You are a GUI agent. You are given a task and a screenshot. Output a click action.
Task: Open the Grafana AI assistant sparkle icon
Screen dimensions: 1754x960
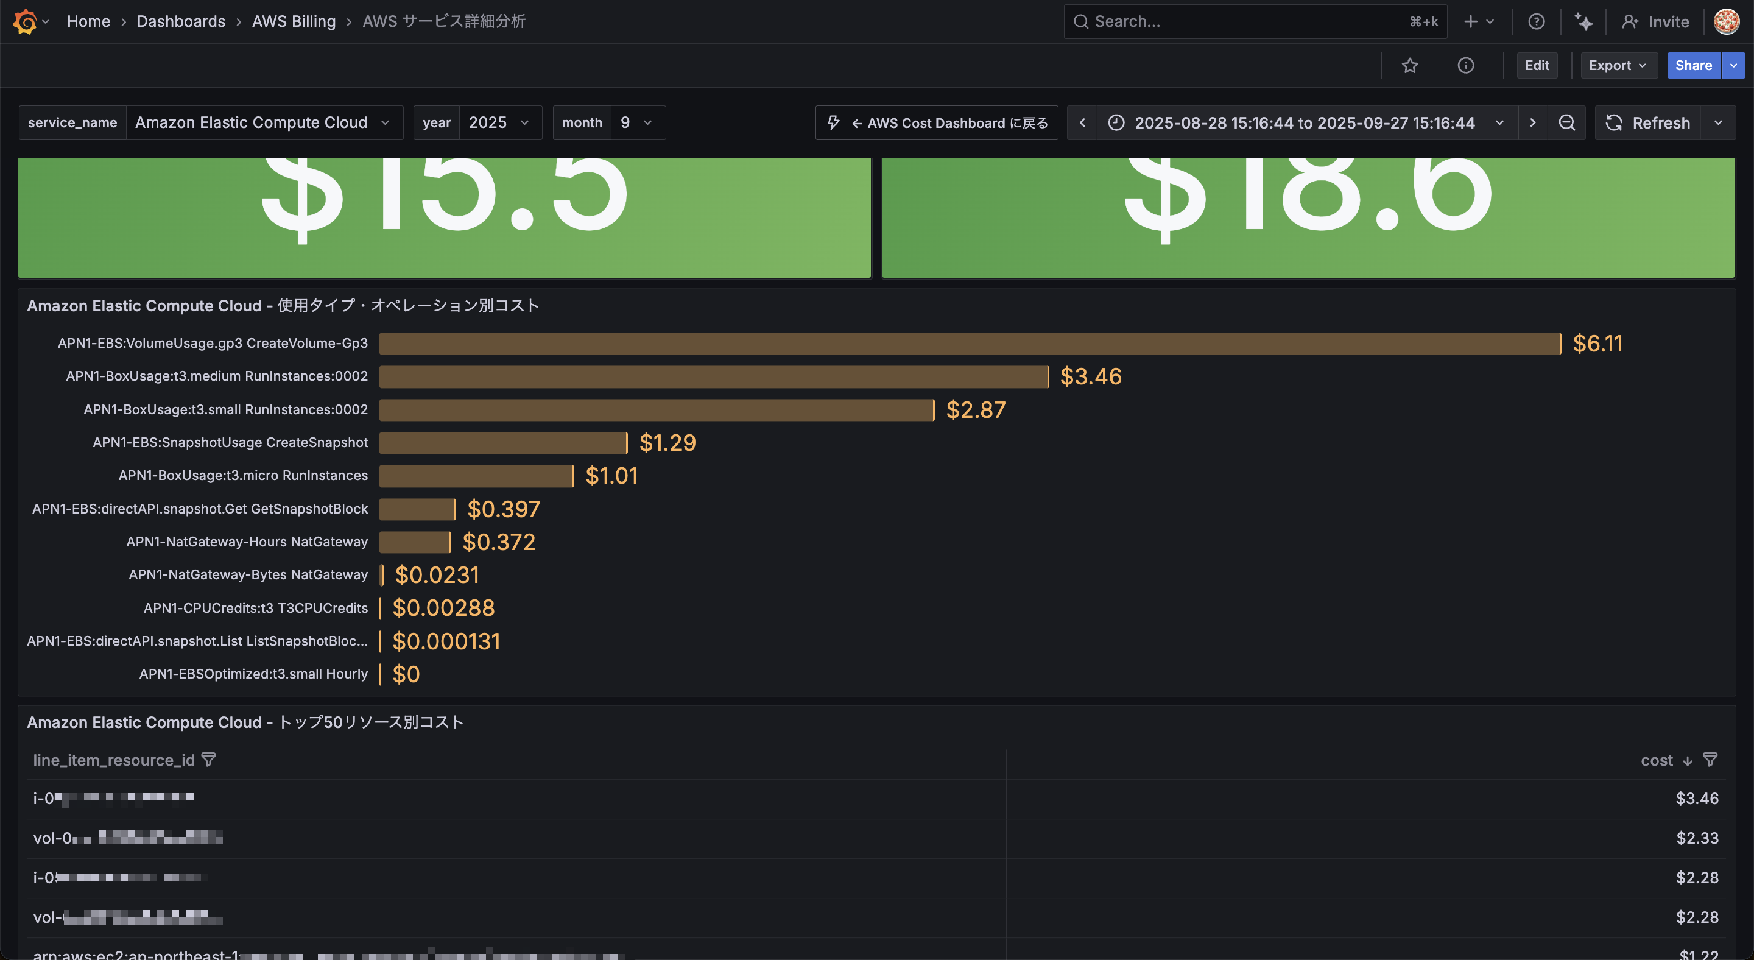click(x=1583, y=22)
